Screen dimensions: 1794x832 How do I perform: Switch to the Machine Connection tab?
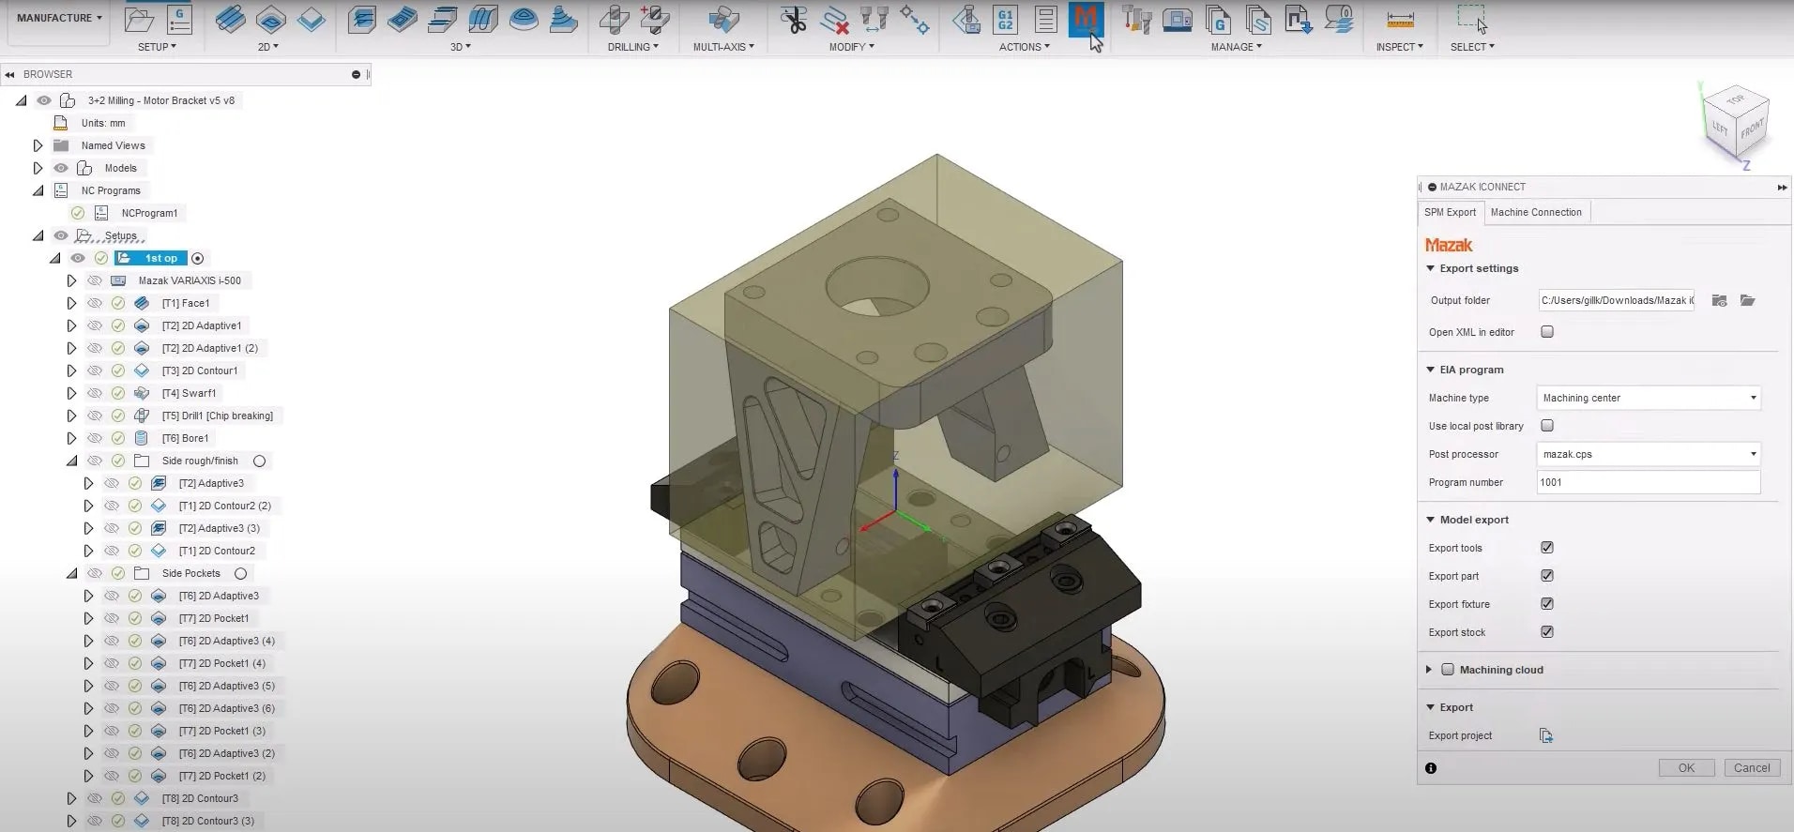pyautogui.click(x=1536, y=212)
